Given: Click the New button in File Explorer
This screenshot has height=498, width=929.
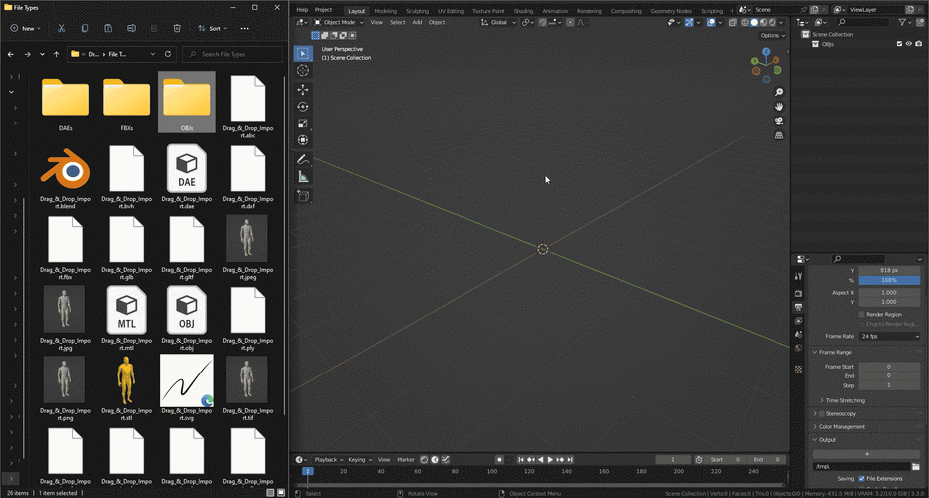Looking at the screenshot, I should coord(25,28).
